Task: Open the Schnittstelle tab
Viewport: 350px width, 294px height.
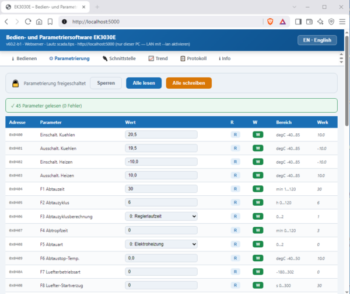Action: click(x=119, y=58)
